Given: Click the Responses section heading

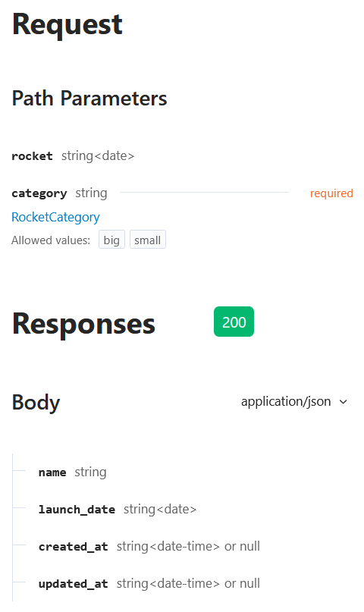Looking at the screenshot, I should click(83, 324).
